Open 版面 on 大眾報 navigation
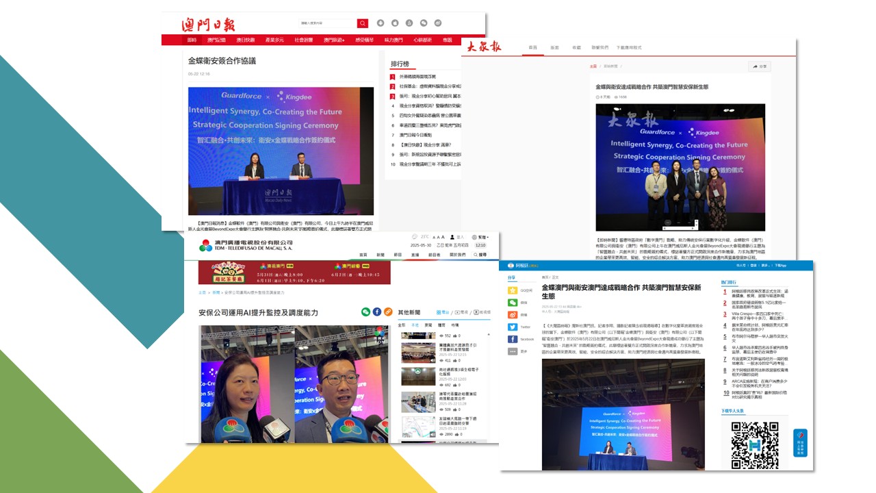The width and height of the screenshot is (876, 493). click(554, 48)
